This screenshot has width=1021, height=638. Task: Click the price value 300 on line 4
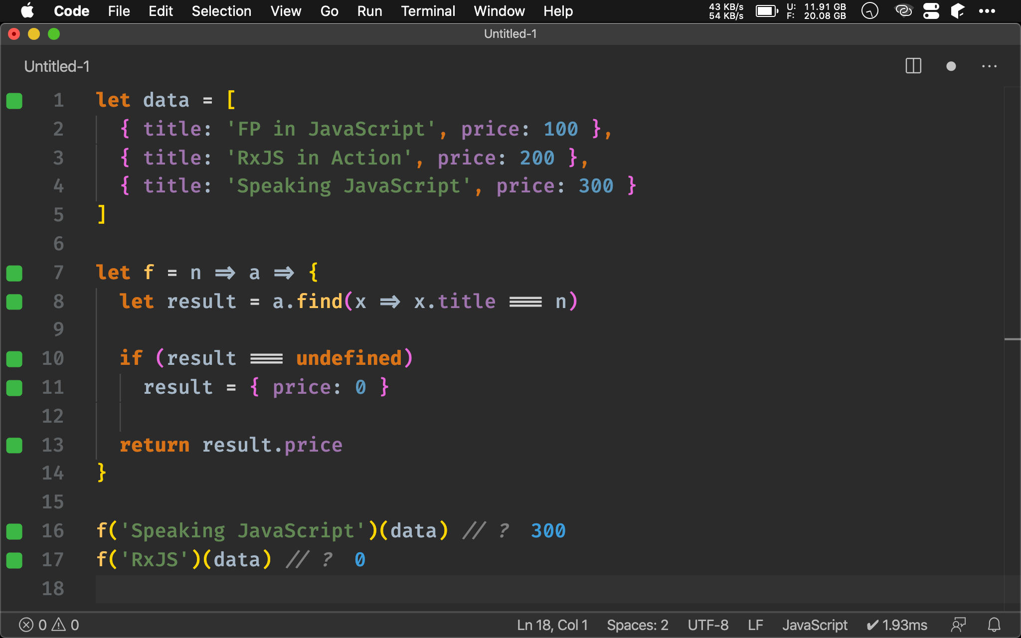[x=596, y=186]
